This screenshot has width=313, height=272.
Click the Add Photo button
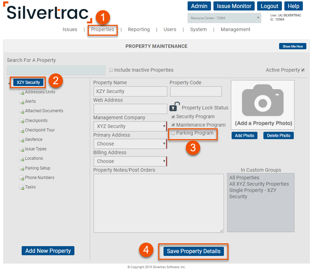245,136
